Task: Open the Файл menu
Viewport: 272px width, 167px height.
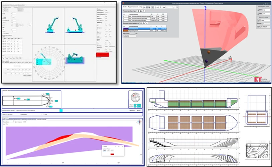Action: 125,7
